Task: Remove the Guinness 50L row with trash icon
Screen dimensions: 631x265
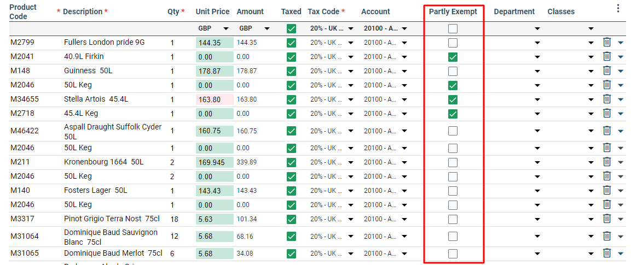Action: [x=607, y=70]
